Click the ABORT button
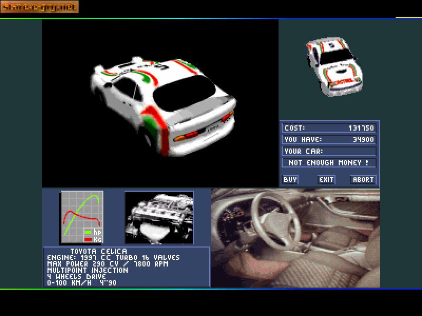422x316 pixels. click(363, 180)
